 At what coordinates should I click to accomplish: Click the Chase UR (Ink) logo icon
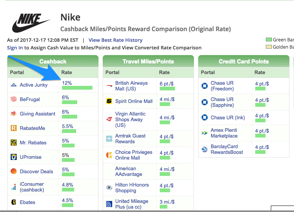[x=205, y=117]
